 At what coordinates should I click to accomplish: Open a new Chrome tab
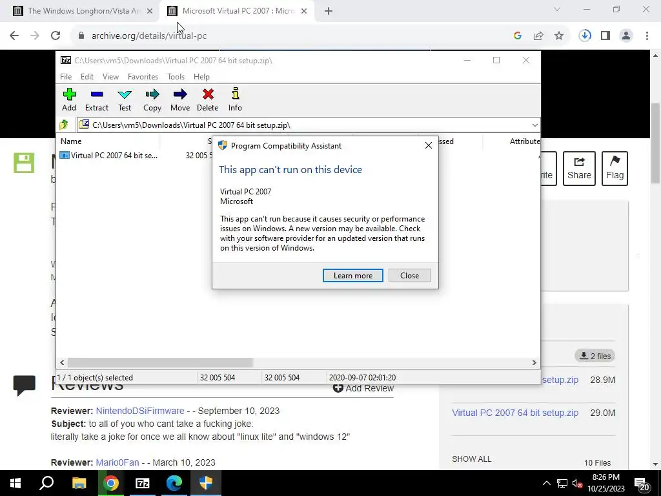(x=329, y=12)
